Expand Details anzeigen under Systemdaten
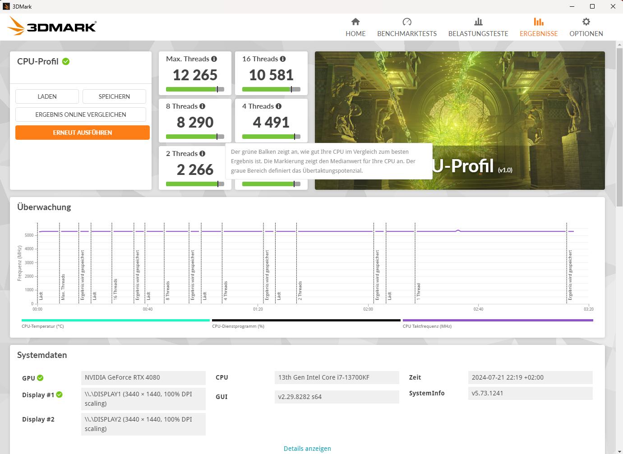This screenshot has height=454, width=623. 307,448
